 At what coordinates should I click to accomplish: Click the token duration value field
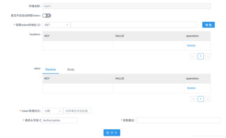[78, 111]
